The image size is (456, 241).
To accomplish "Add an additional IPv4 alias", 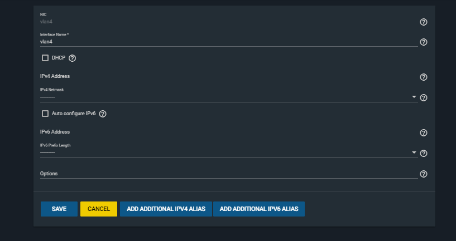I will coord(166,209).
